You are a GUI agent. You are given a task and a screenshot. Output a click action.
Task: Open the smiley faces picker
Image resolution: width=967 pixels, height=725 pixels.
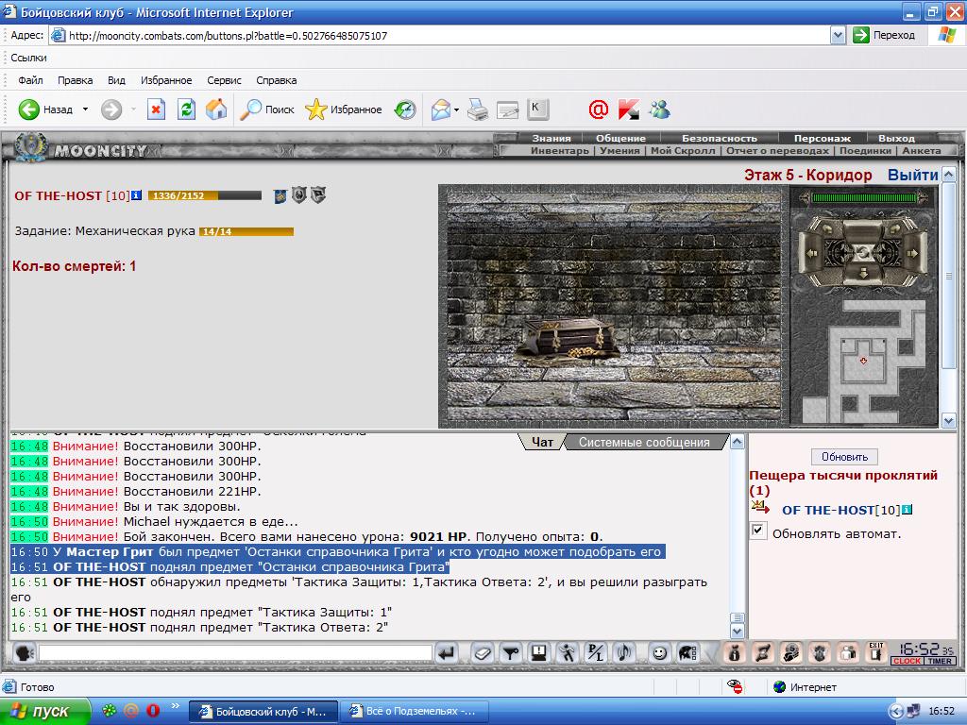point(659,653)
